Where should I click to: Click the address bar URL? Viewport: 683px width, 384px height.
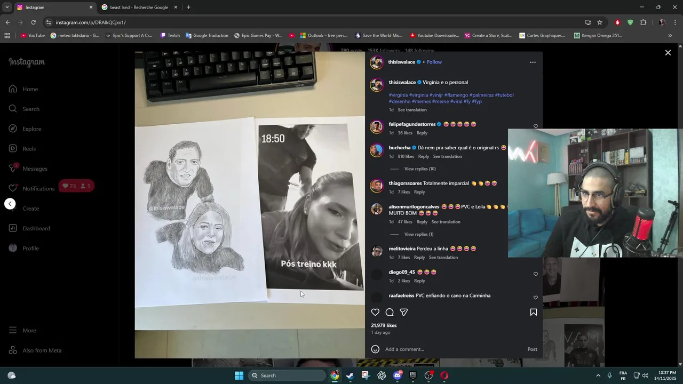pos(91,22)
